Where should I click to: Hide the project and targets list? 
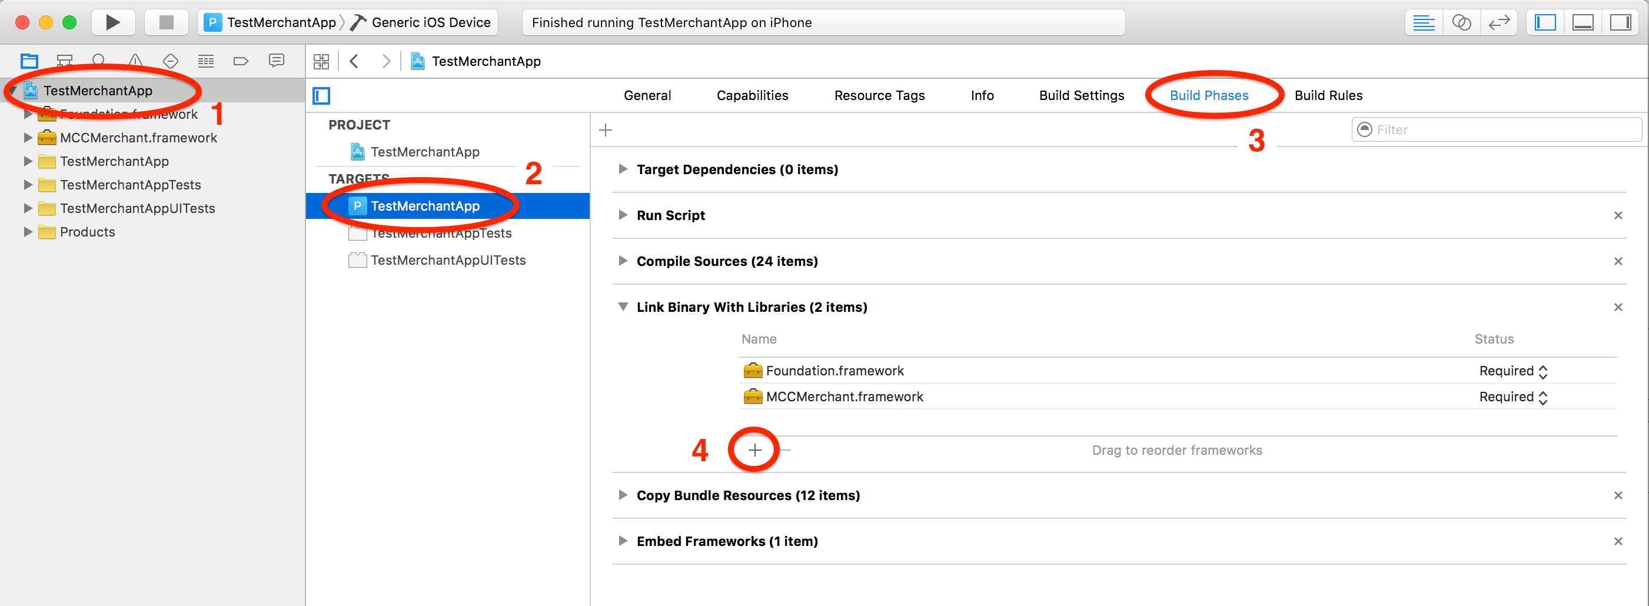321,96
